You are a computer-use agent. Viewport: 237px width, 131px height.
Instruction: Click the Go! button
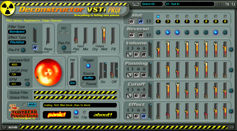point(73,83)
